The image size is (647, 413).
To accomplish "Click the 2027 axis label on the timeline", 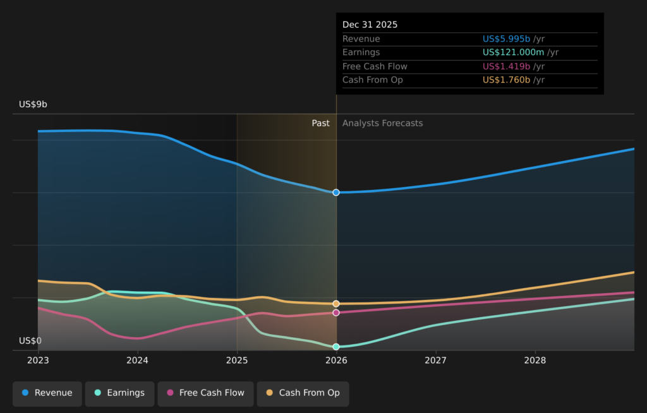I will [436, 360].
